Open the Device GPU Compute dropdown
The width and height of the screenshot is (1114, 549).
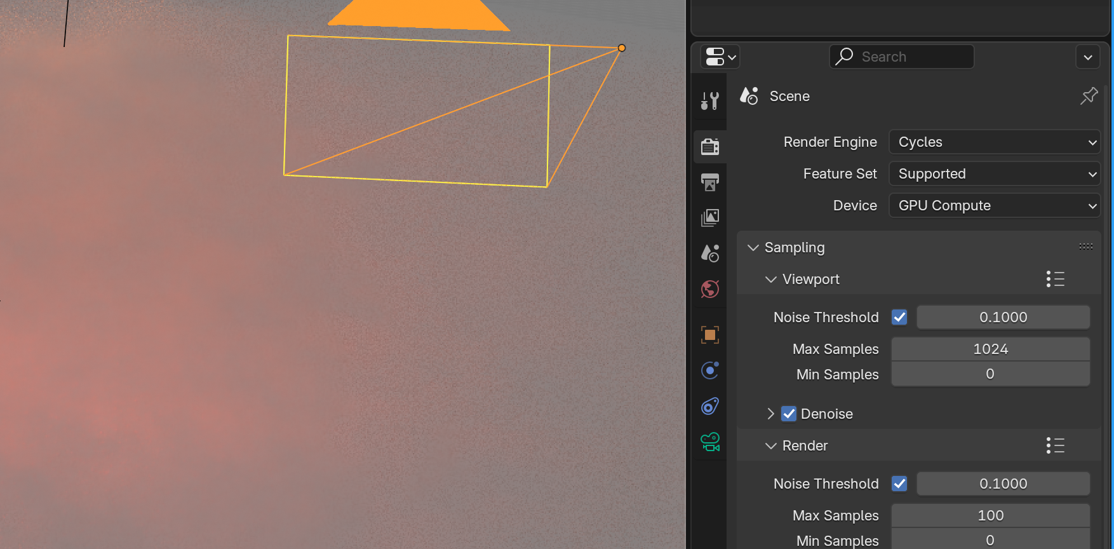click(995, 205)
